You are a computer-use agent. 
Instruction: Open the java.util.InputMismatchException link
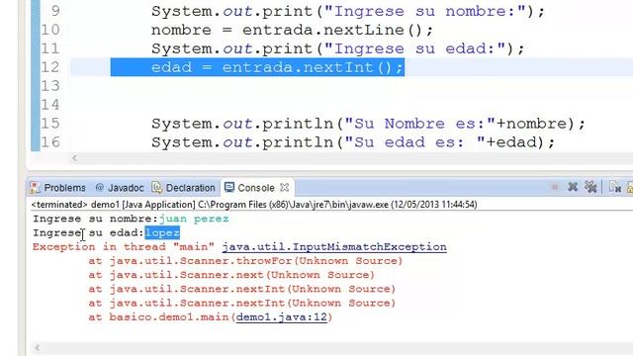pyautogui.click(x=334, y=247)
